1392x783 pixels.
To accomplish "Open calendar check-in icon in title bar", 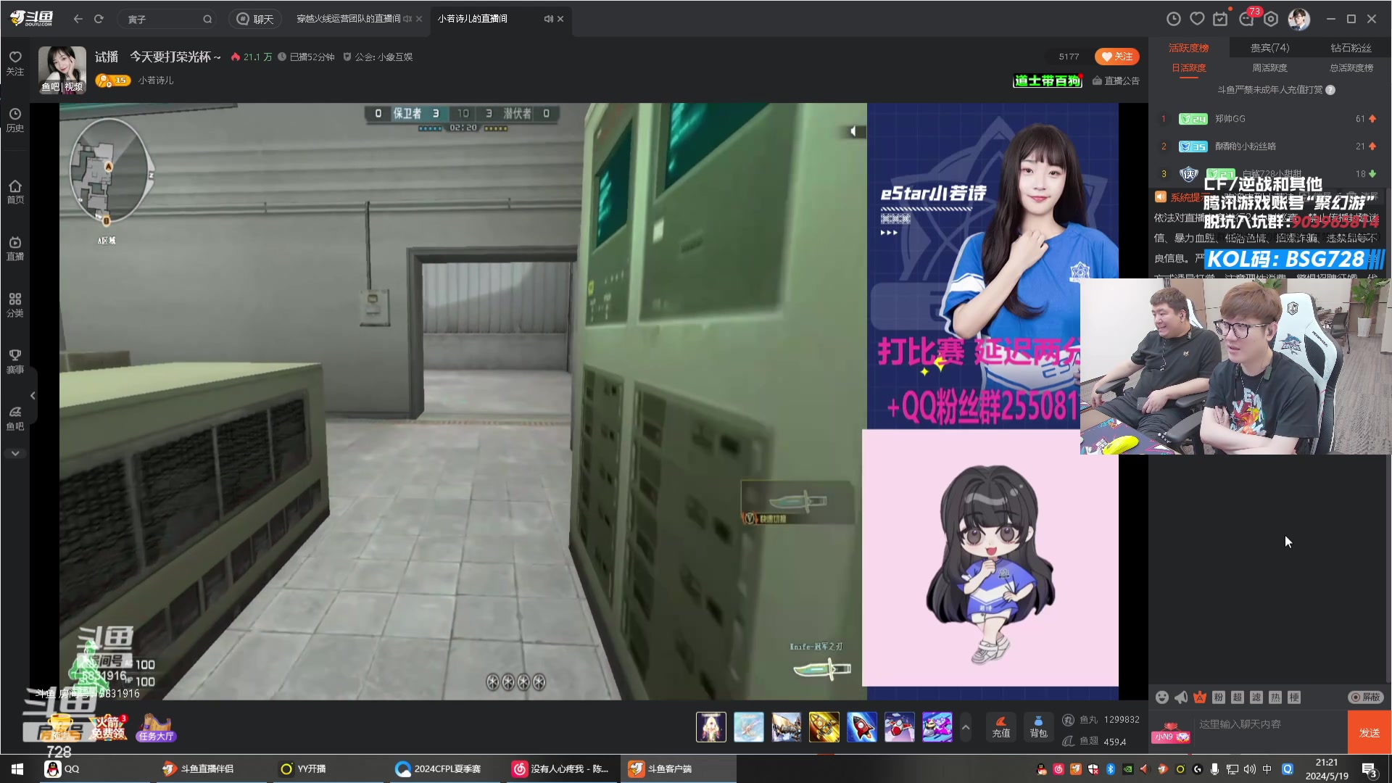I will click(x=1221, y=19).
